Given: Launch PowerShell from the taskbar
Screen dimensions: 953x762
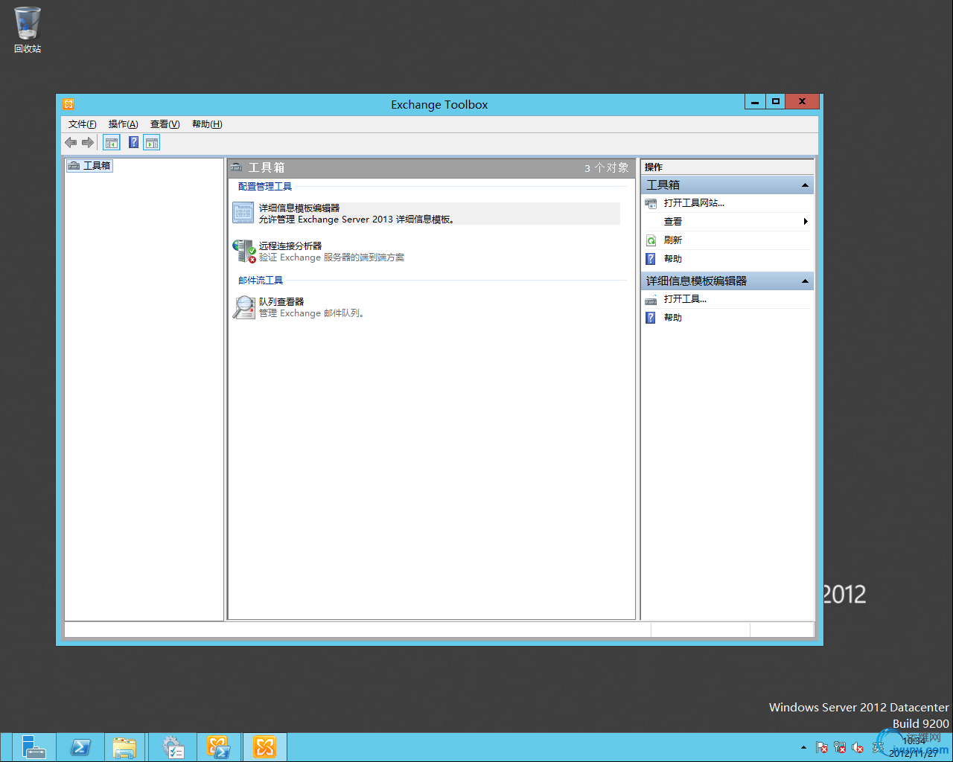Looking at the screenshot, I should [80, 747].
